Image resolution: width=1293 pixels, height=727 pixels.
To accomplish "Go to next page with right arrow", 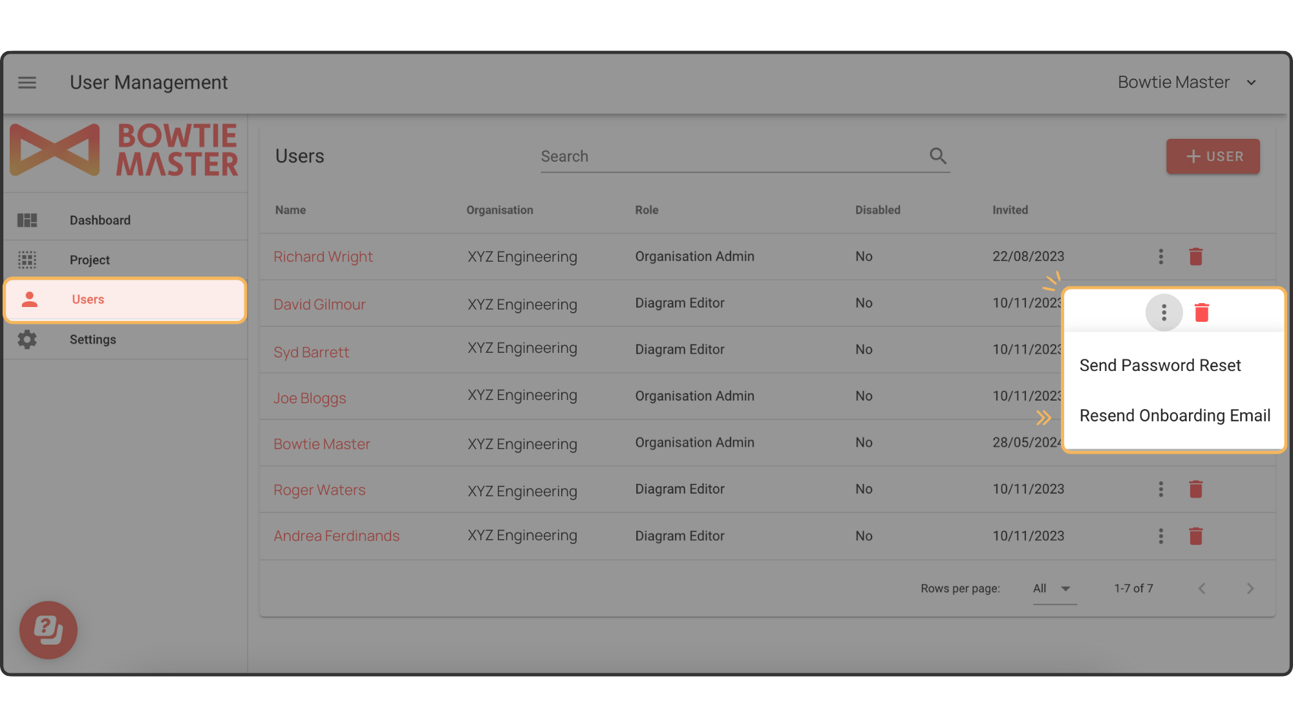I will click(x=1250, y=588).
